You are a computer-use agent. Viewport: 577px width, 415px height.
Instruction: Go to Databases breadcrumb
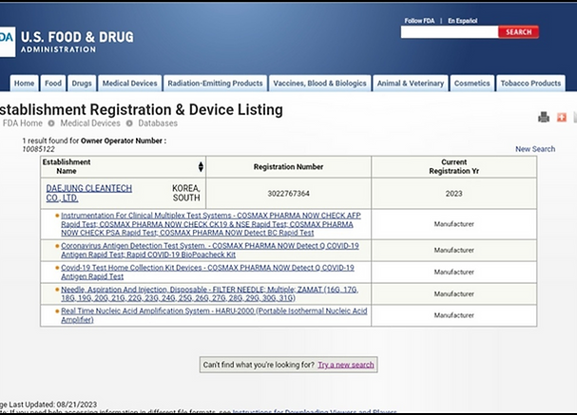click(158, 123)
